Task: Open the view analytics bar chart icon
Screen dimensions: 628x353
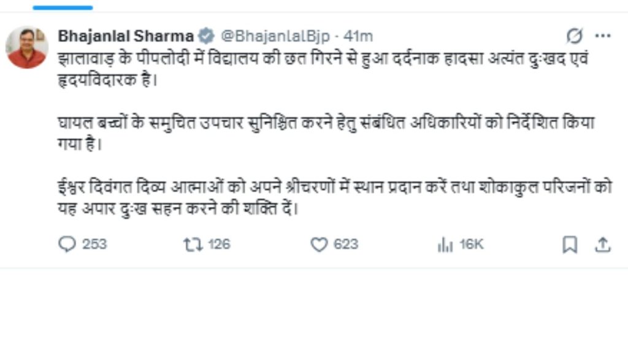Action: coord(445,245)
